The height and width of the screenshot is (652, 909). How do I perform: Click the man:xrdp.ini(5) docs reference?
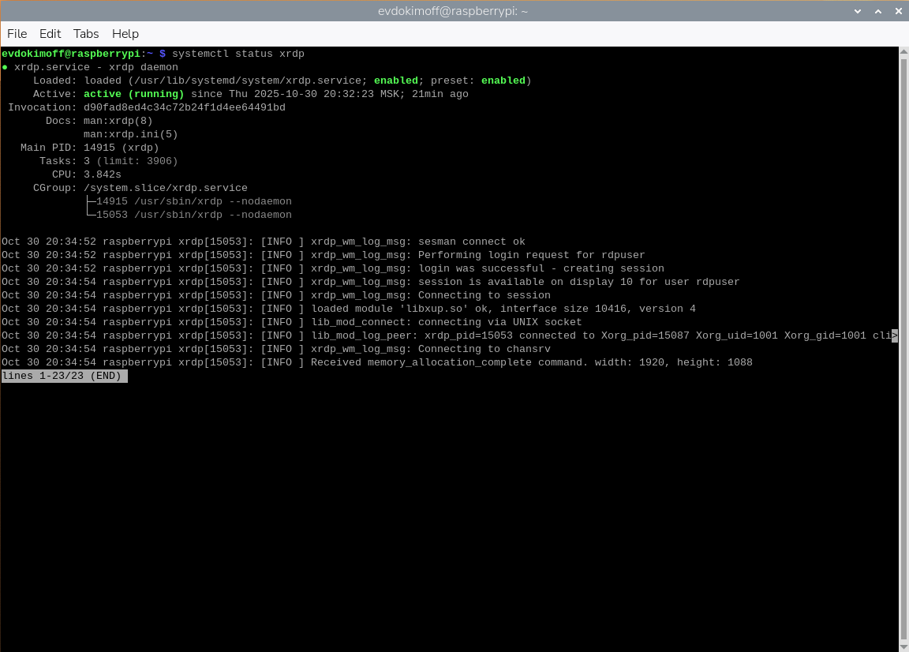[x=130, y=134]
